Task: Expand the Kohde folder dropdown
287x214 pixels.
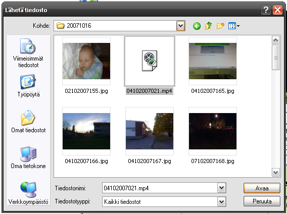Action: tap(180, 26)
